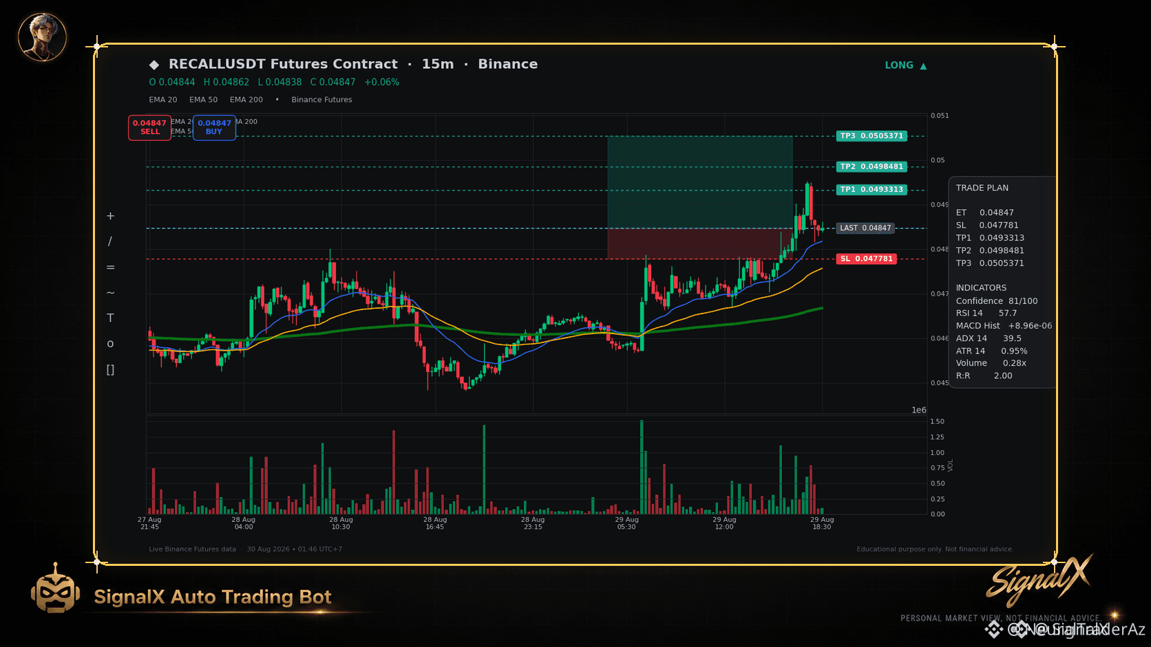Image resolution: width=1151 pixels, height=647 pixels.
Task: Click the round profile avatar
Action: click(42, 36)
